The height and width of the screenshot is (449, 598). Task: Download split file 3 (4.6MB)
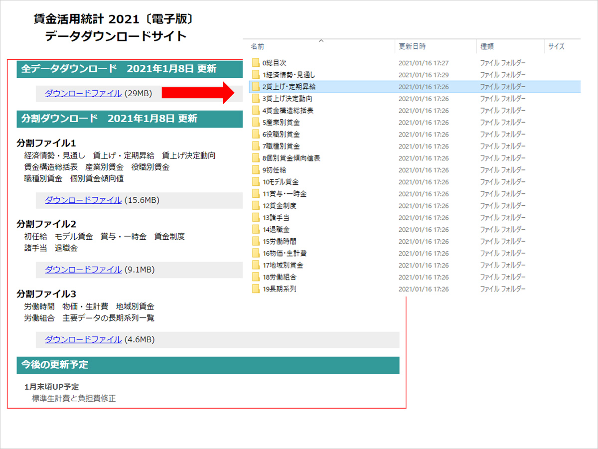point(83,339)
